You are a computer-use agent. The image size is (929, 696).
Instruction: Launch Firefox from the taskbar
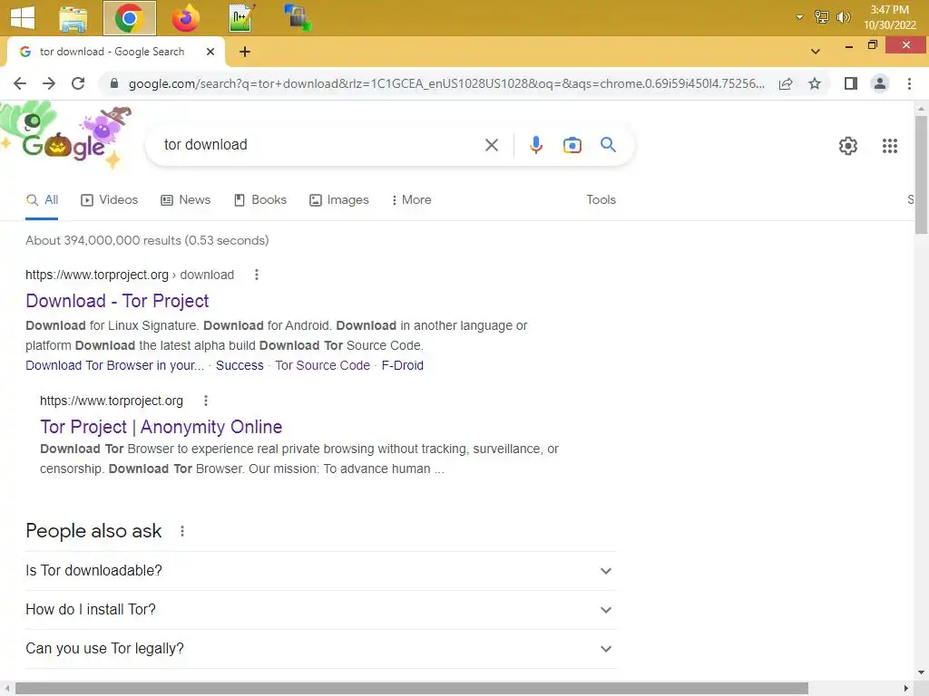tap(185, 18)
